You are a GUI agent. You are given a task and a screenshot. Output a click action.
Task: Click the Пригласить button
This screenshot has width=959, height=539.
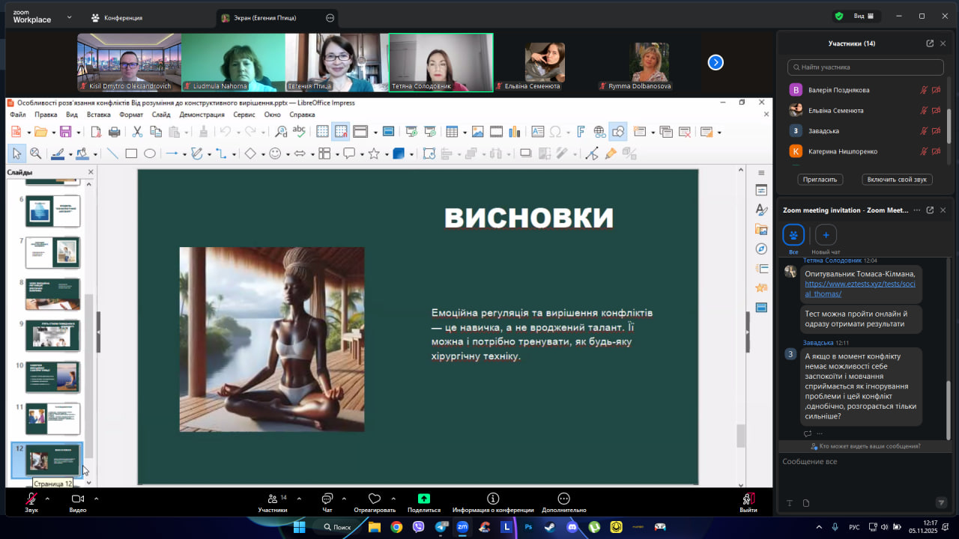pos(821,180)
